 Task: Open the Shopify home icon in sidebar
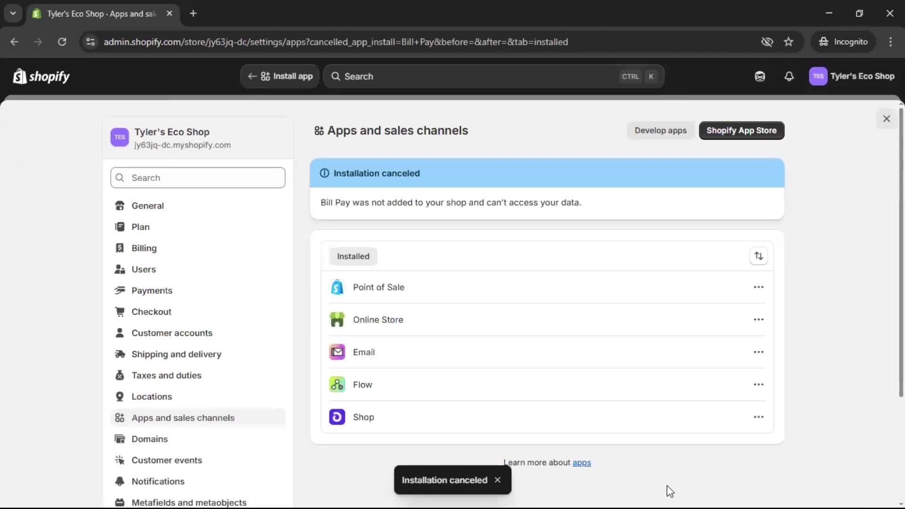pyautogui.click(x=41, y=76)
